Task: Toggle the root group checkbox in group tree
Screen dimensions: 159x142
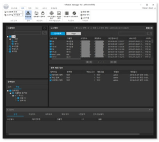Action: click(x=10, y=37)
